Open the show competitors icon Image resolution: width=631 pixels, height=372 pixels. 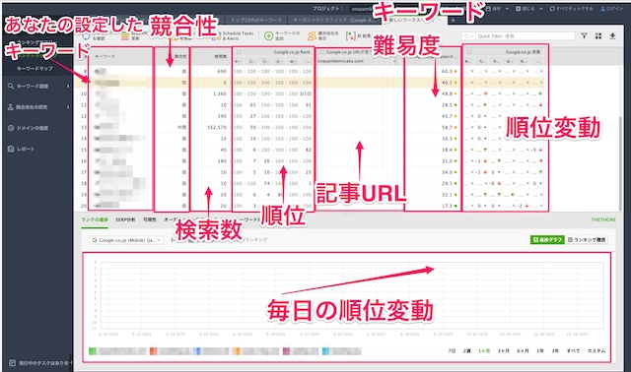(312, 36)
